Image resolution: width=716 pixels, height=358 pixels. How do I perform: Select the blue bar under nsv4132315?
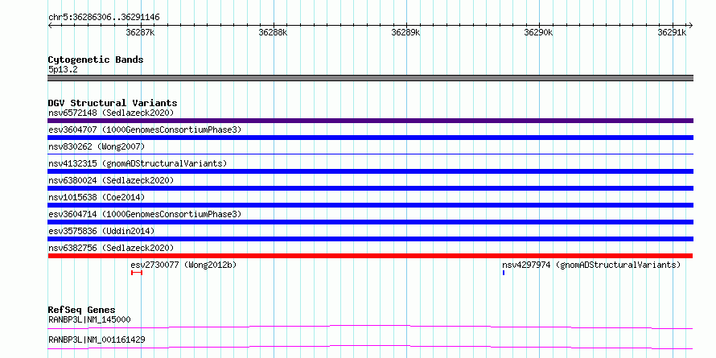pyautogui.click(x=370, y=171)
